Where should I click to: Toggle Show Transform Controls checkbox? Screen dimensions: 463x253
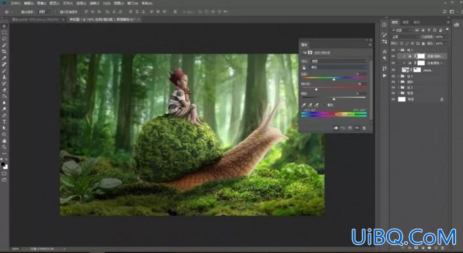pos(58,12)
